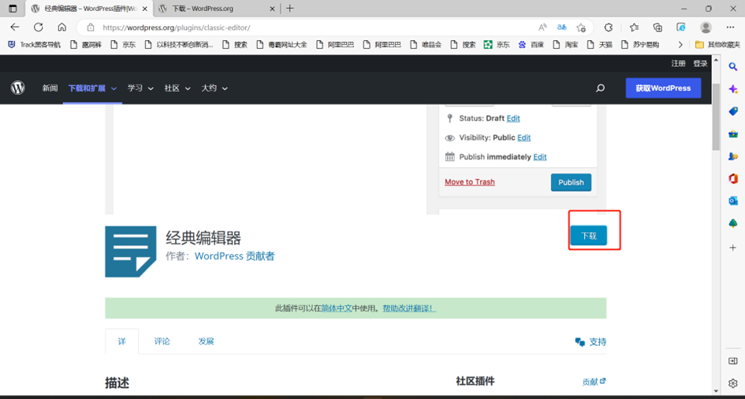Expand the 学习 dropdown menu

click(140, 88)
